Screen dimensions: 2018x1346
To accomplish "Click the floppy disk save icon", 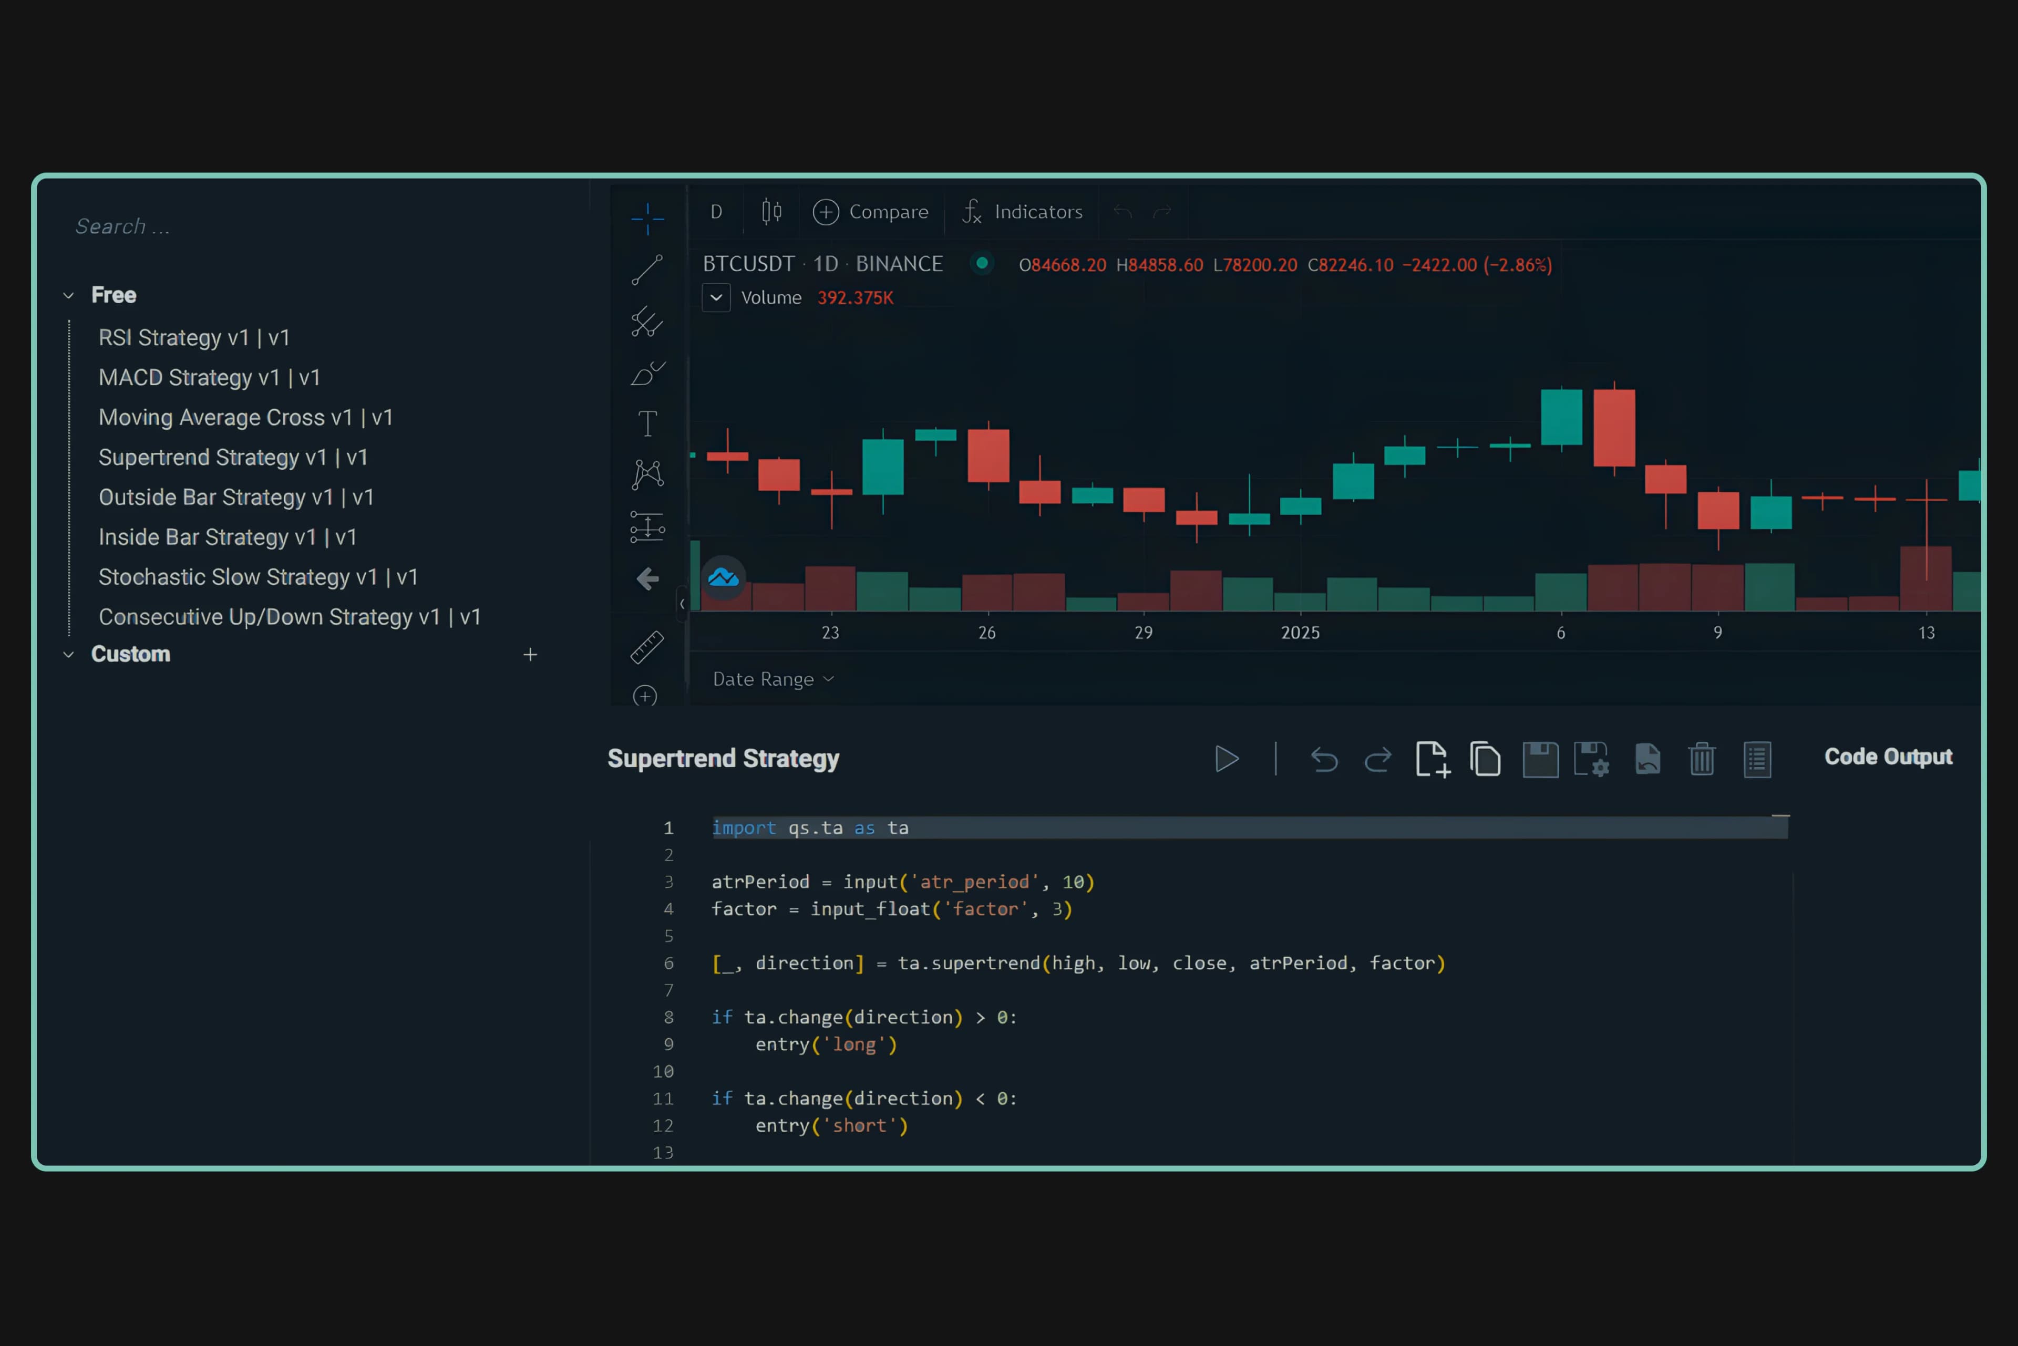I will tap(1540, 760).
